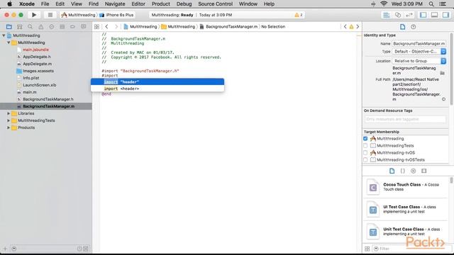Switch to Standard editor
The image size is (454, 255).
point(386,15)
